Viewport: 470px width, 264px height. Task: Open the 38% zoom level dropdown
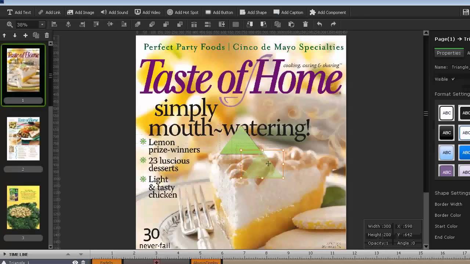[42, 25]
